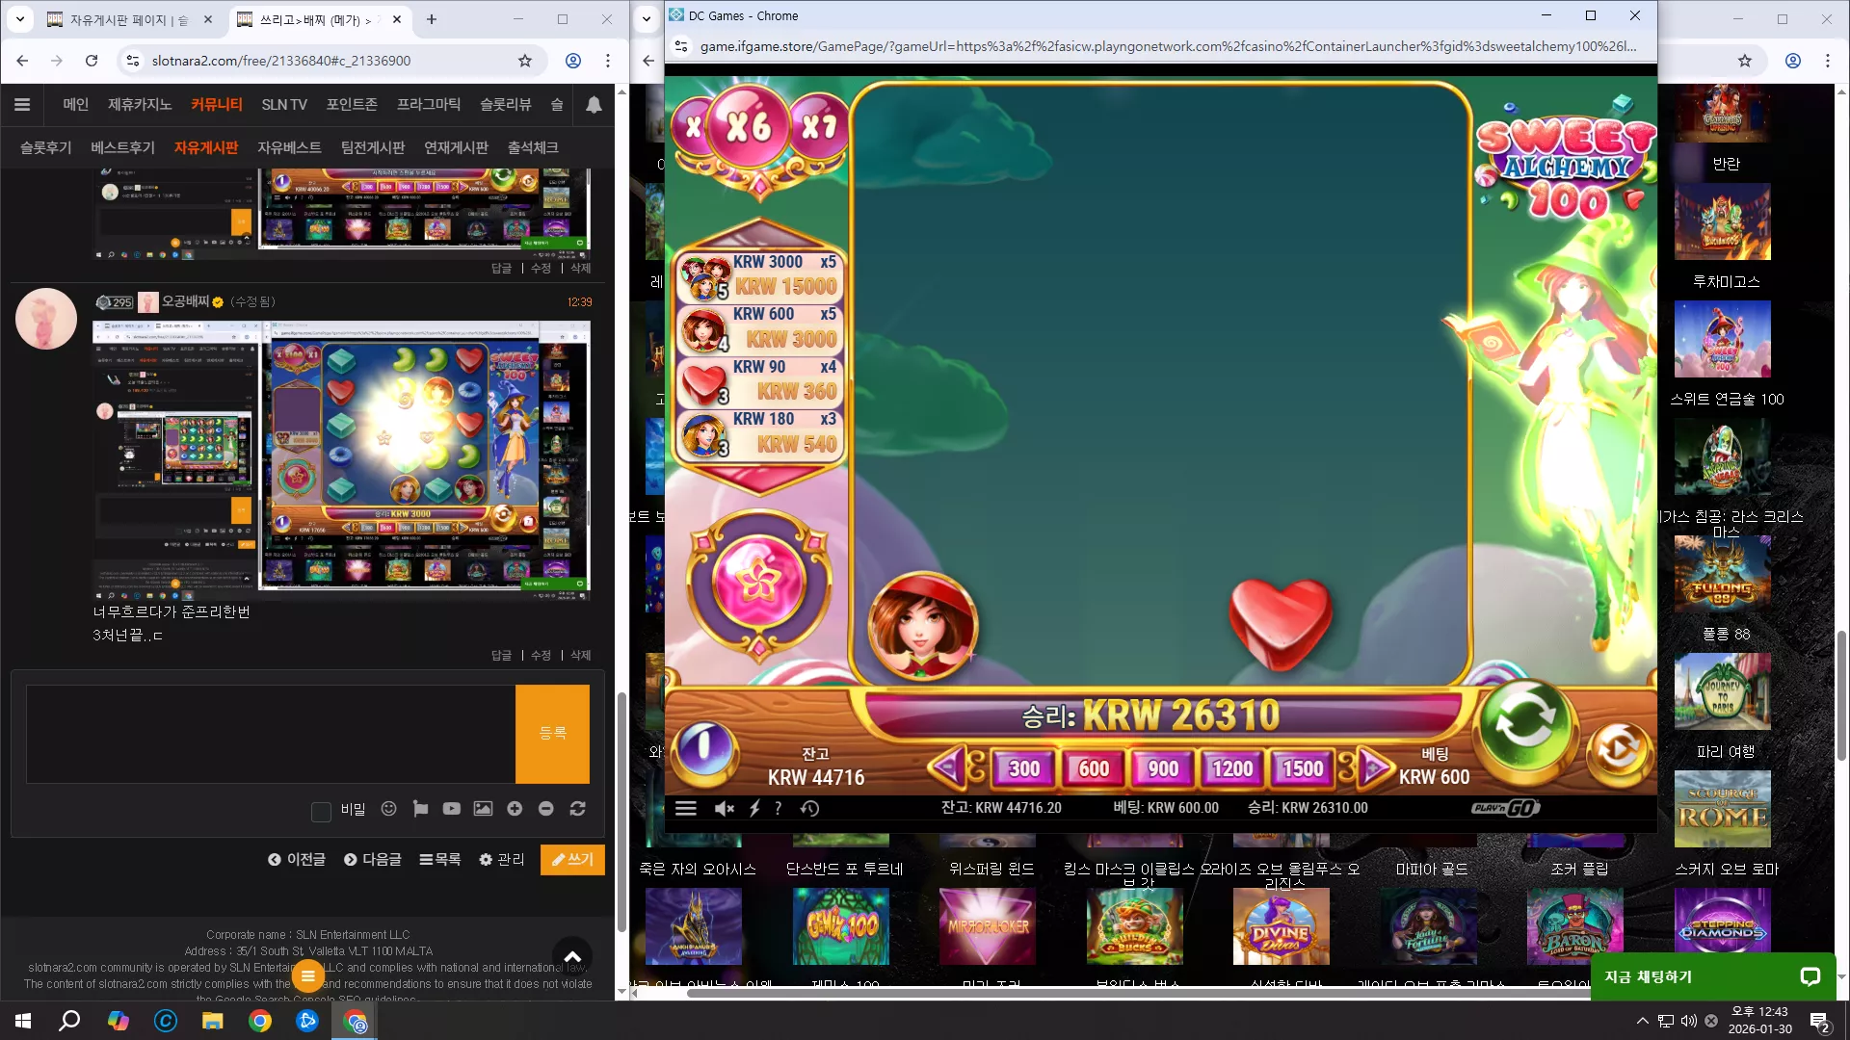1850x1040 pixels.
Task: Switch to 출석체크 board tab
Action: [533, 147]
